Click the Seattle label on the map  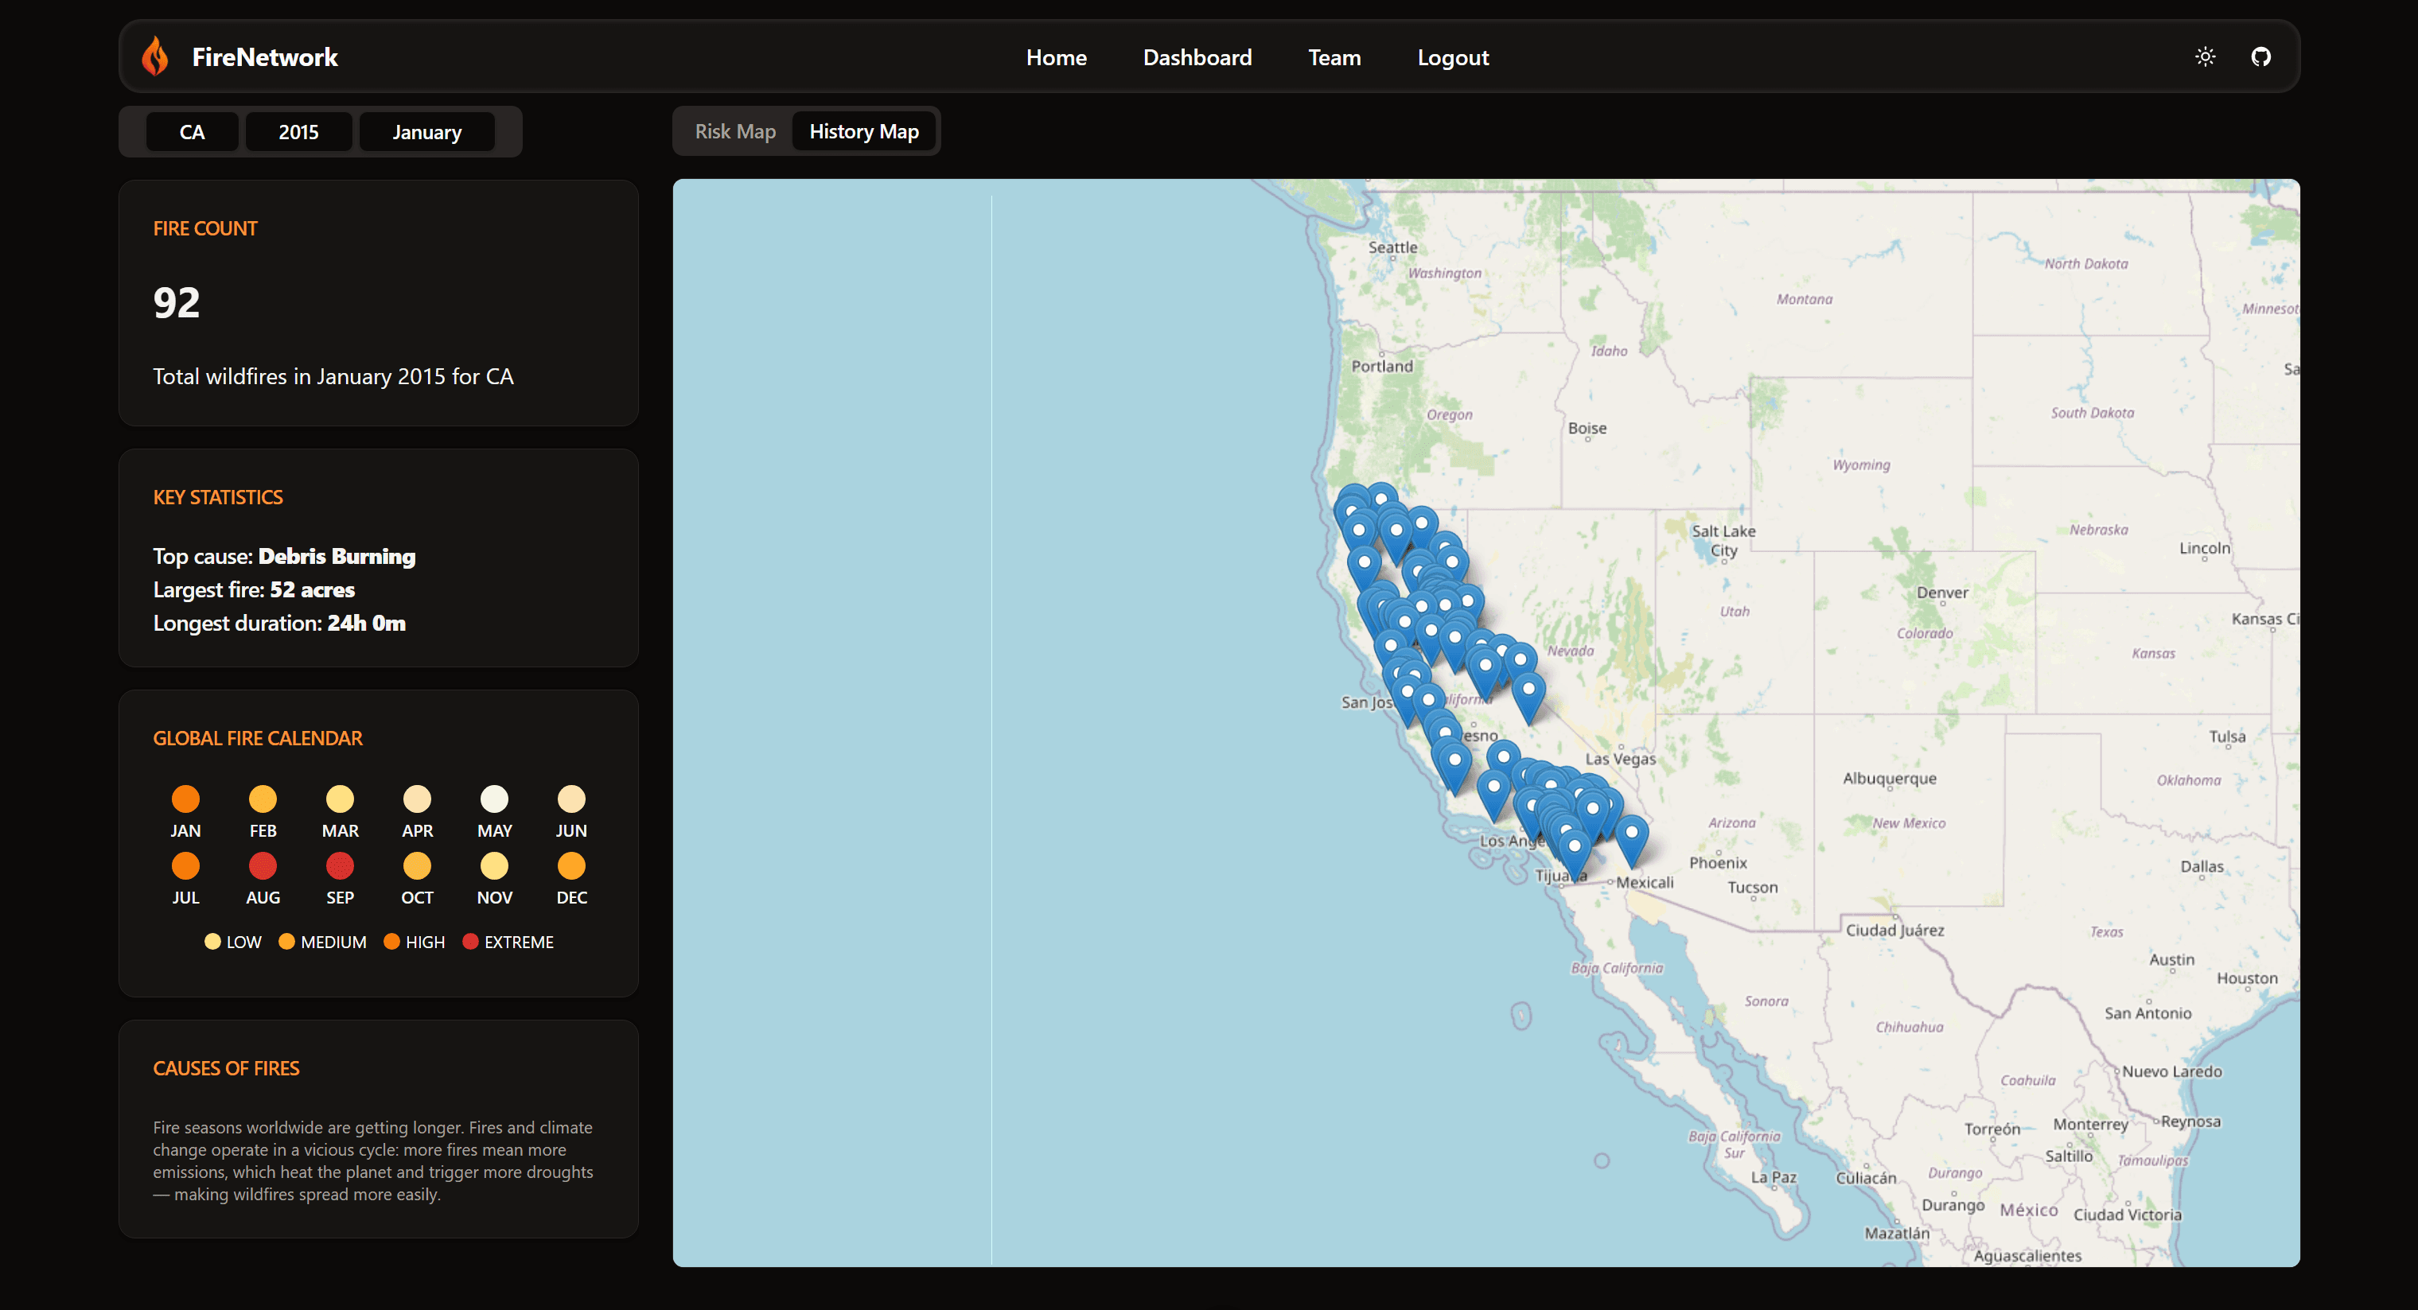(x=1392, y=247)
